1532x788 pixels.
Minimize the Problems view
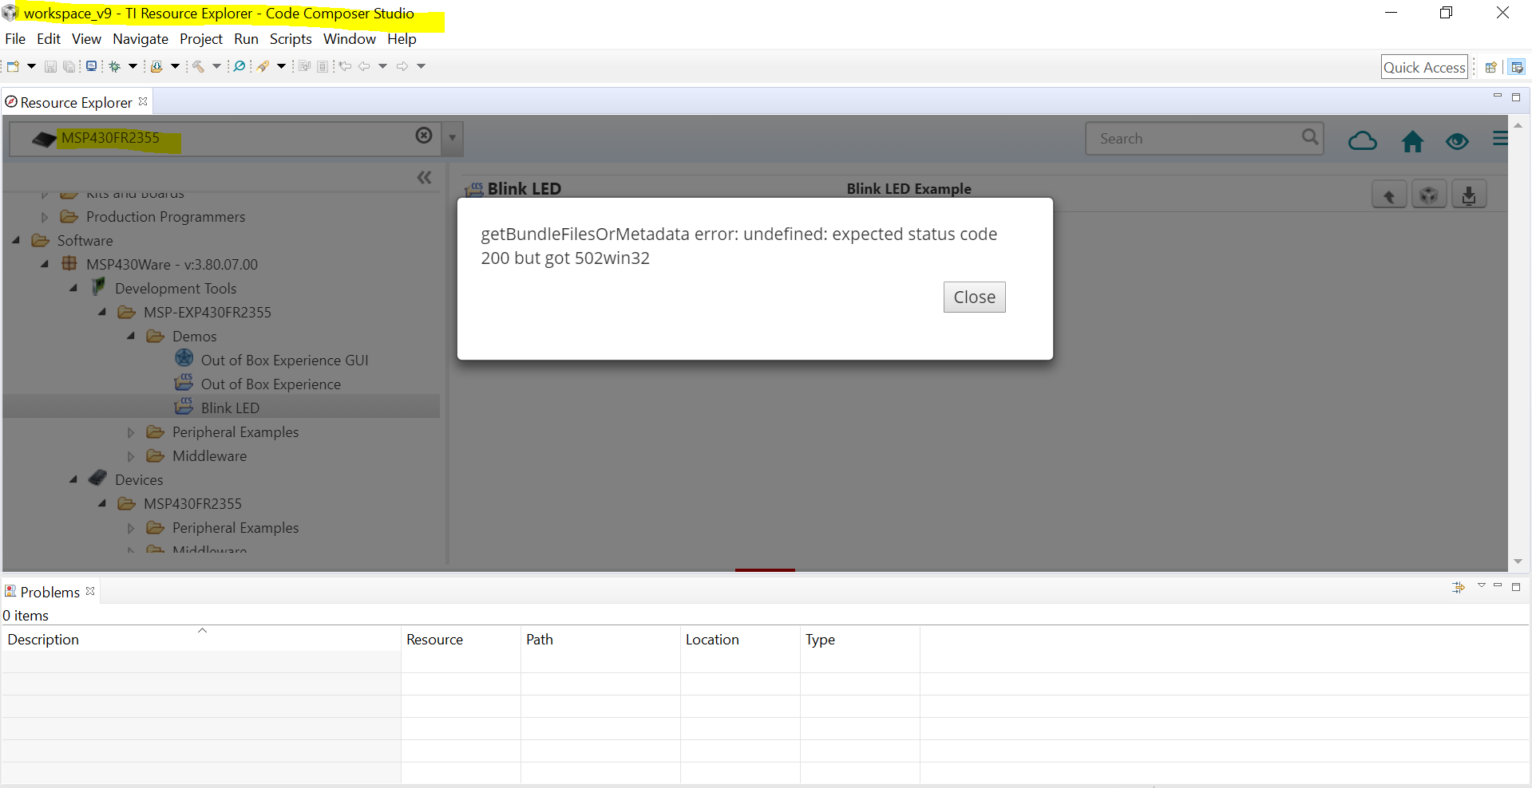1498,585
